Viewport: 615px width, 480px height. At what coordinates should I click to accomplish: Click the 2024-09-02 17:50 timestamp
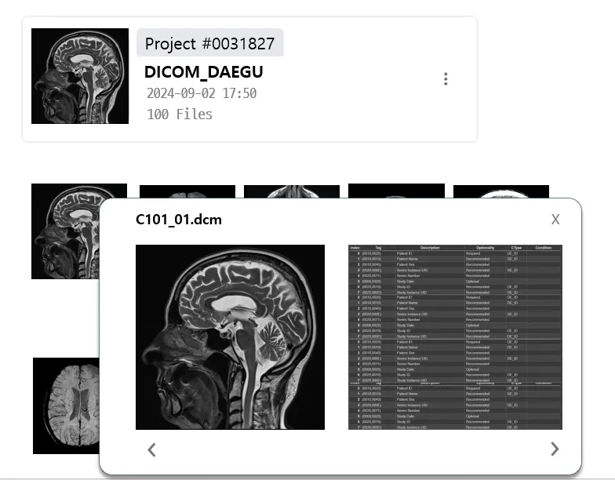coord(202,93)
